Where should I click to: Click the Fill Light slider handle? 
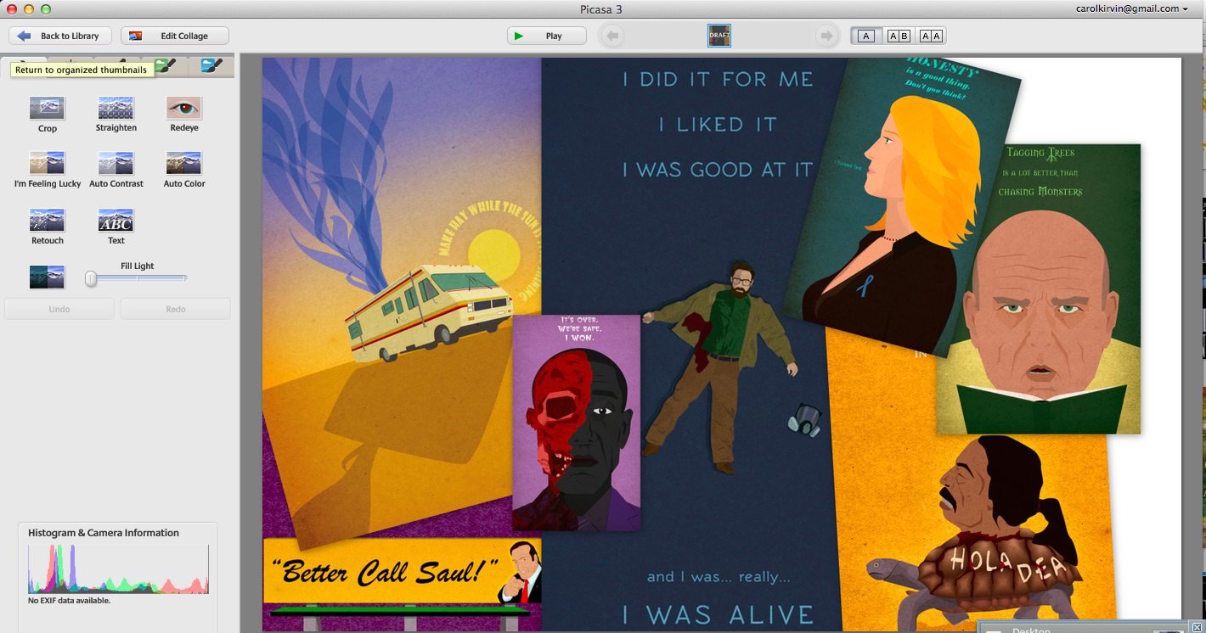[x=91, y=278]
